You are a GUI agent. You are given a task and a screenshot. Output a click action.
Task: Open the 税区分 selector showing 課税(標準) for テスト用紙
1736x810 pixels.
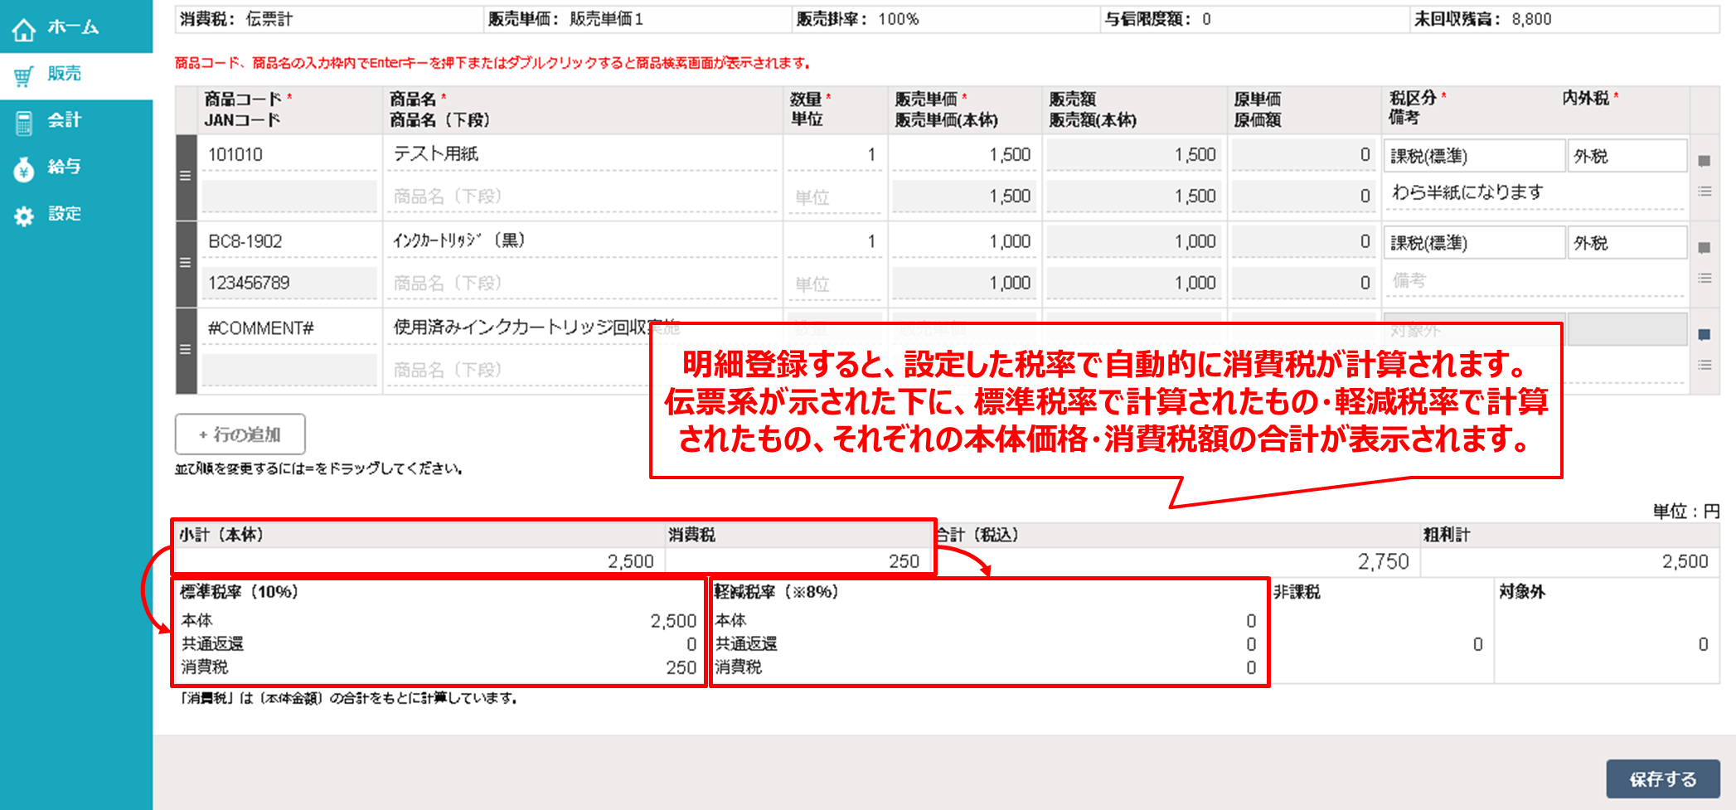click(1474, 154)
